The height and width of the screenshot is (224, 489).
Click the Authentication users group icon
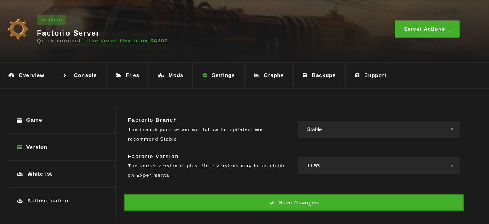click(x=20, y=201)
